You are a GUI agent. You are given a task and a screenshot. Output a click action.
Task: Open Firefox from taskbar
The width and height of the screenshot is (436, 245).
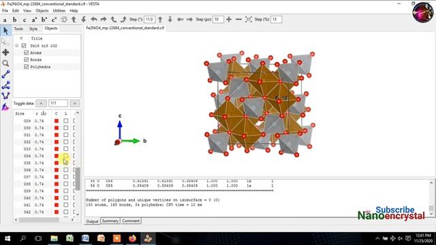132,238
